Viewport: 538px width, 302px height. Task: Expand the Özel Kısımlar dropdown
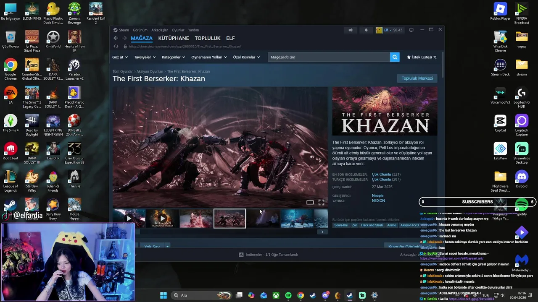click(x=246, y=57)
